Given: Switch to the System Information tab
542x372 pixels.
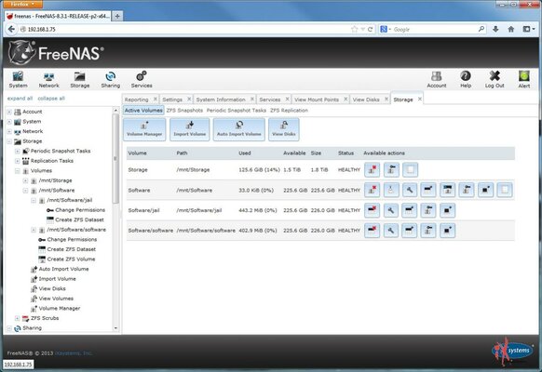Looking at the screenshot, I should tap(221, 100).
